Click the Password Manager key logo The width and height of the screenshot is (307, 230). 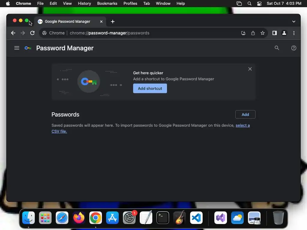[28, 48]
